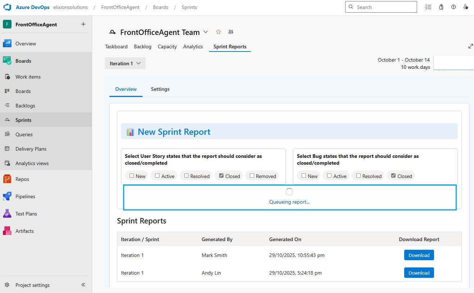Click the shopping bag marketplace icon
The image size is (474, 293).
441,7
